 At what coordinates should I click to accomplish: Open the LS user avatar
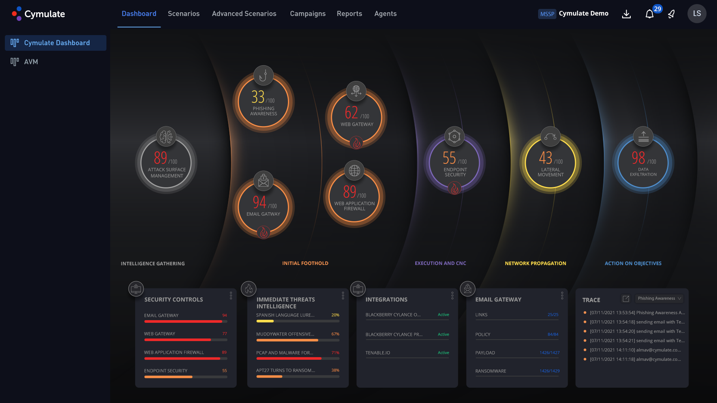tap(697, 14)
